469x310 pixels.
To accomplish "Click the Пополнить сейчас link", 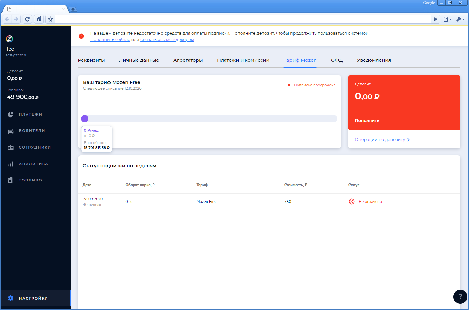I will (110, 40).
